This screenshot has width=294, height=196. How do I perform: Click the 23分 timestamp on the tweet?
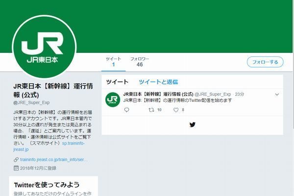pos(240,94)
